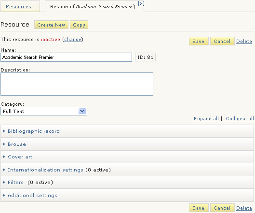This screenshot has height=213, width=255.
Task: Click the bottom Delete link
Action: click(x=244, y=208)
